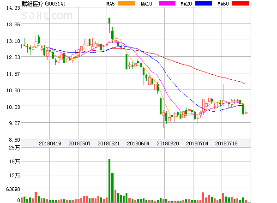Click the MA20 legend label
This screenshot has width=277, height=203.
pyautogui.click(x=186, y=4)
